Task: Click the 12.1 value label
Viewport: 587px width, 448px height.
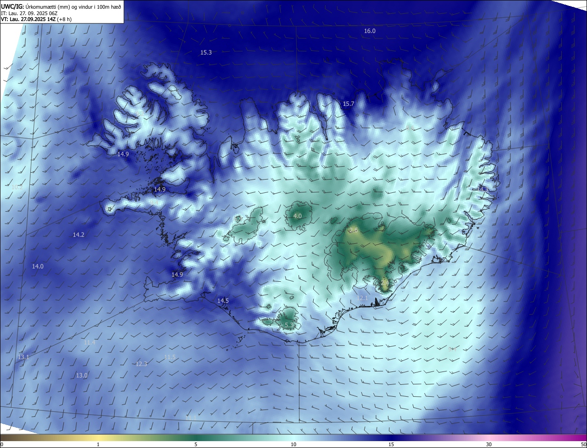Action: (362, 298)
